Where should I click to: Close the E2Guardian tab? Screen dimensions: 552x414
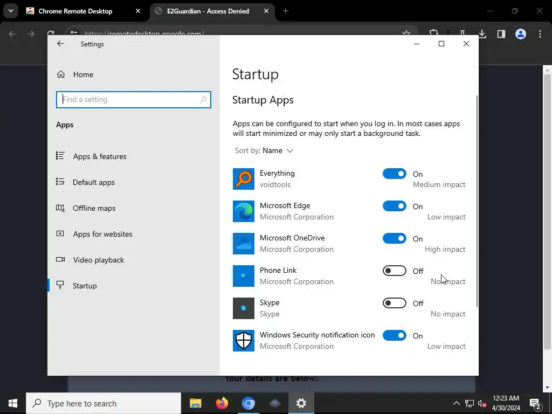[x=266, y=11]
